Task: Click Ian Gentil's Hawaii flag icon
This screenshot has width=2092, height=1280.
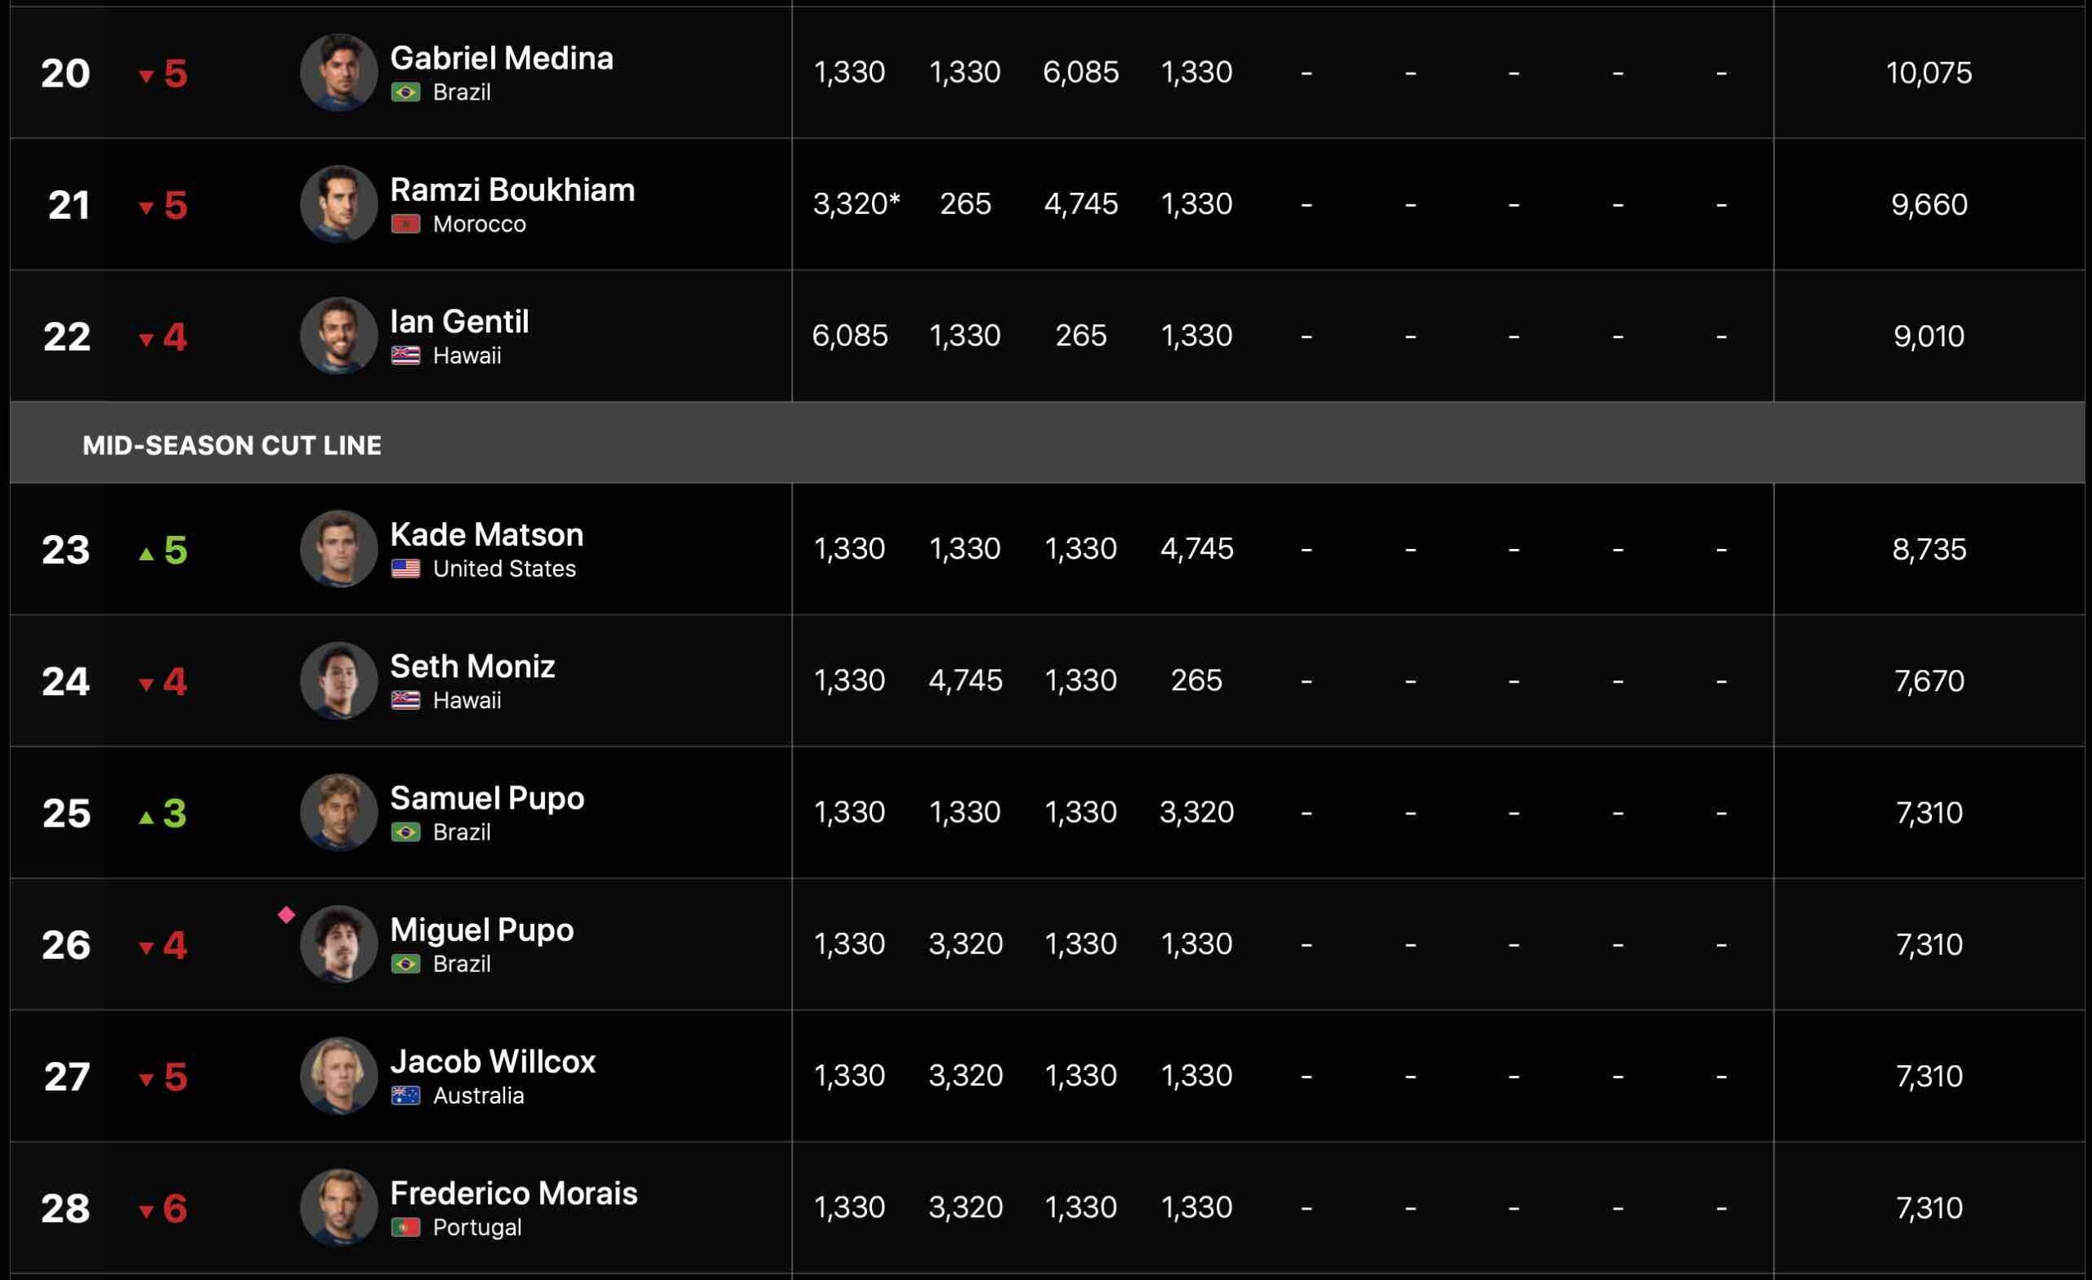Action: pyautogui.click(x=406, y=355)
